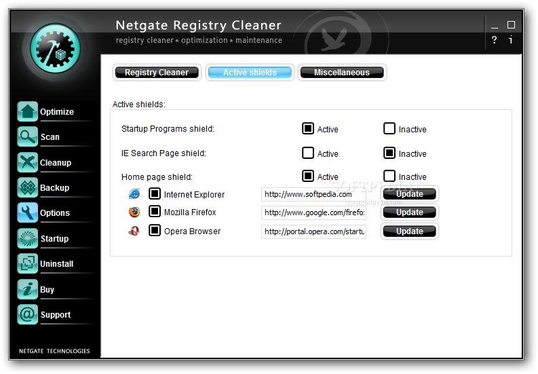
Task: Click the Buy info icon
Action: tap(27, 289)
